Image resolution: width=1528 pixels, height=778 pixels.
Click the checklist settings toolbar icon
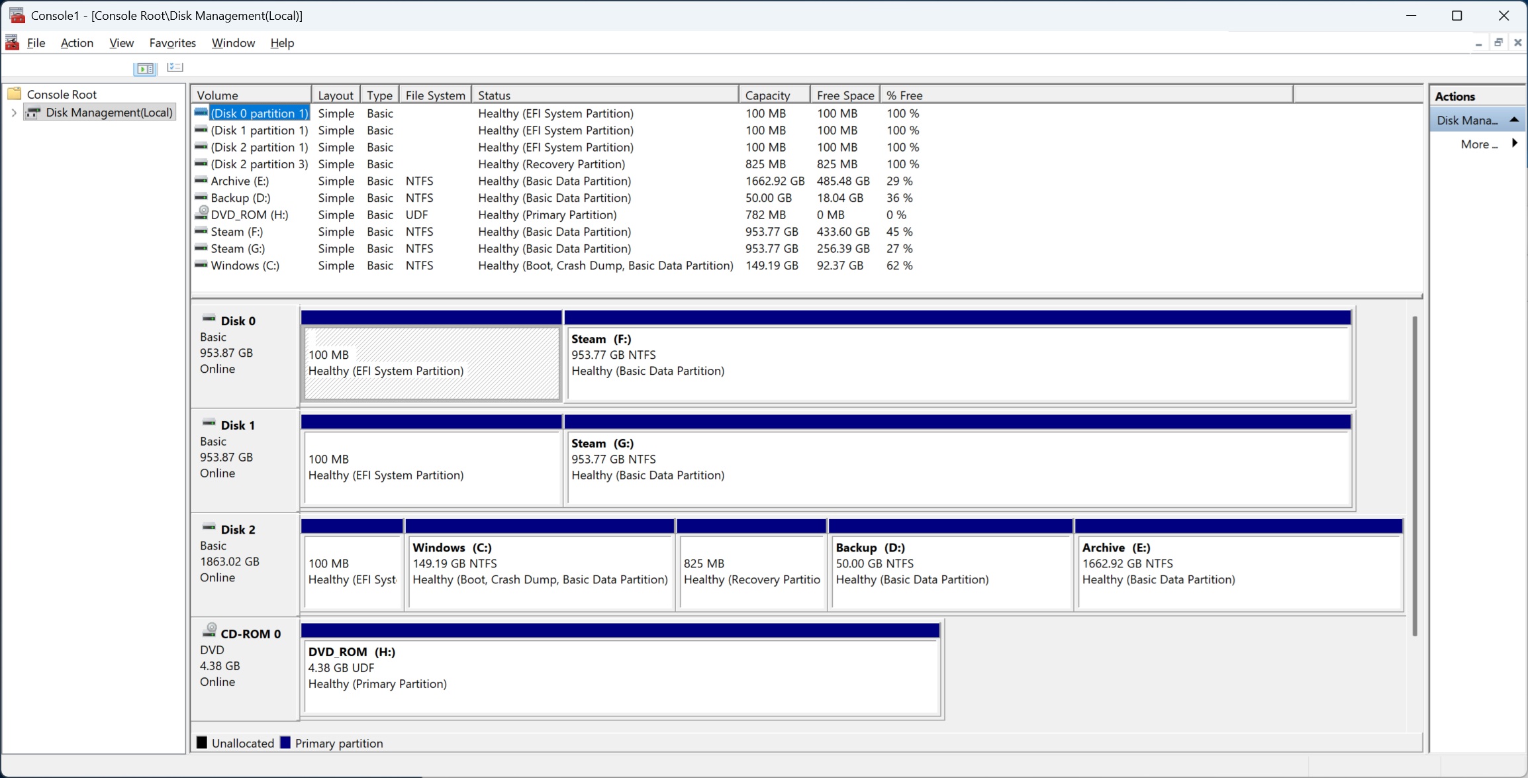point(175,67)
